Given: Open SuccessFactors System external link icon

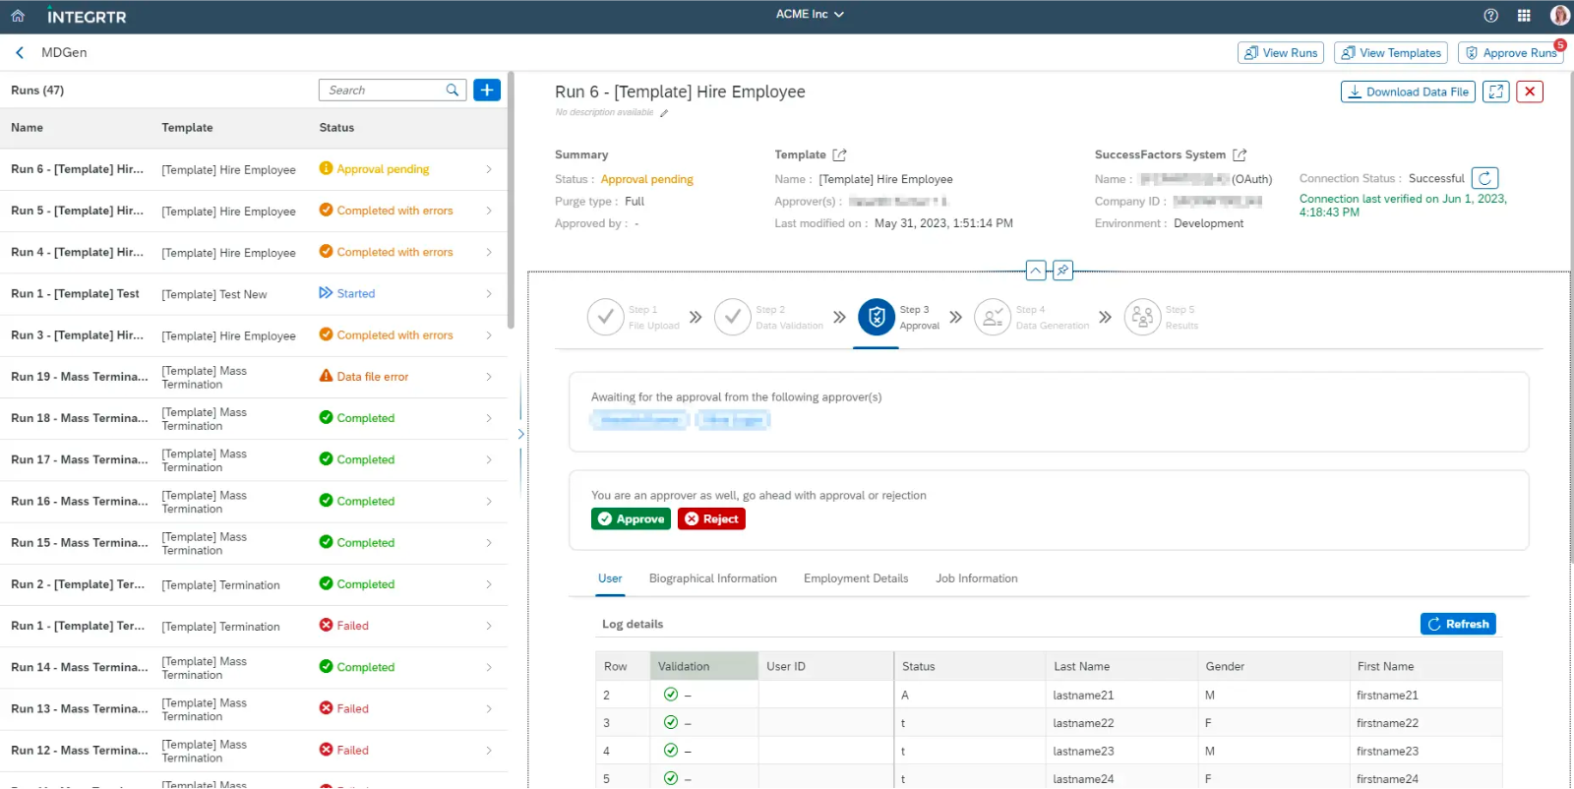Looking at the screenshot, I should tap(1240, 155).
